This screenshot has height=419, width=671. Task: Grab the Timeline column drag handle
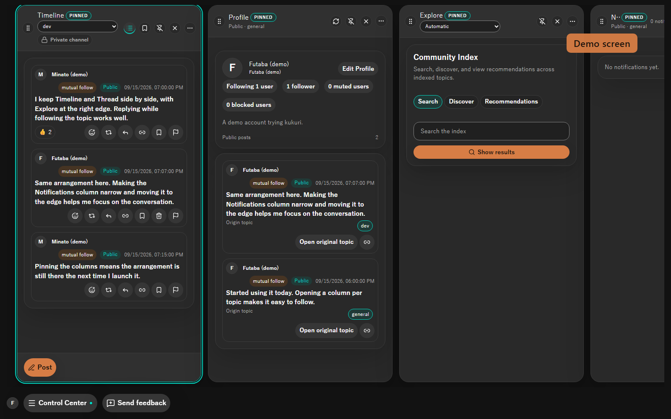tap(28, 28)
